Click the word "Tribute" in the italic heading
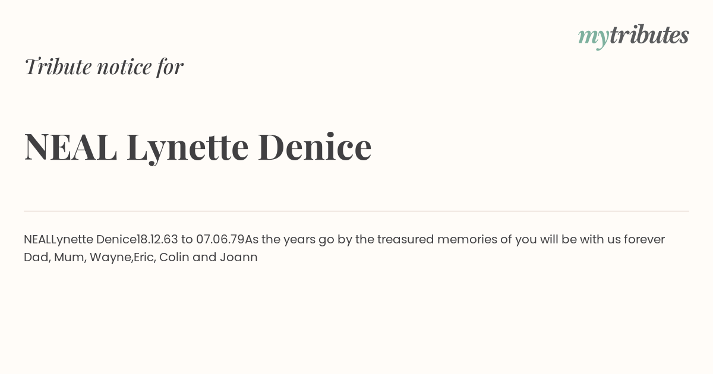 [x=58, y=66]
